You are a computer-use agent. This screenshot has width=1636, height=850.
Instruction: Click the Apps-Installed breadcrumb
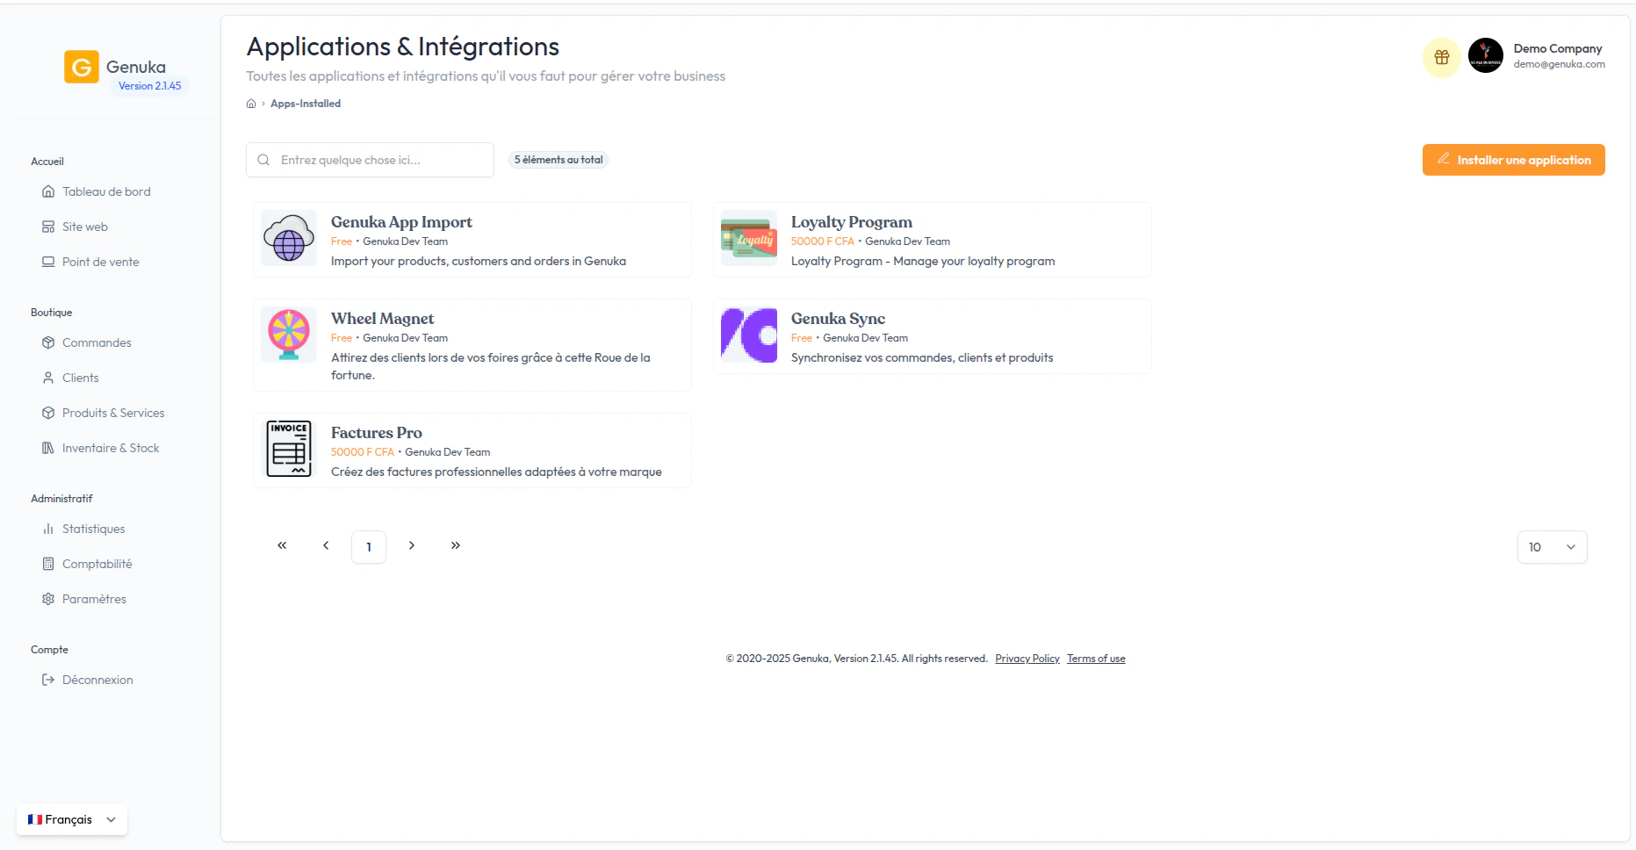coord(306,104)
